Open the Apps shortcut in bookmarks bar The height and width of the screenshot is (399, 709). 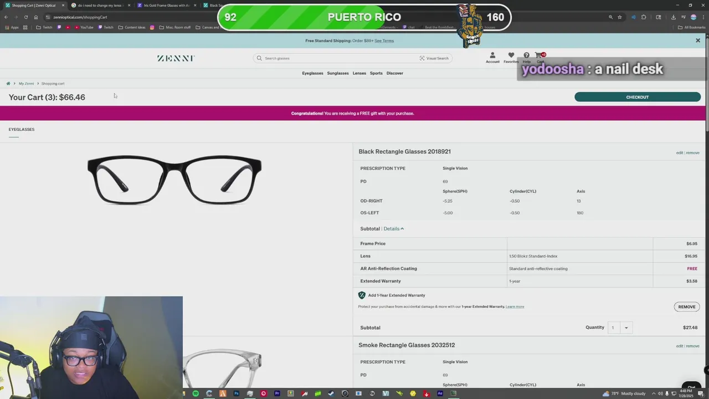click(11, 27)
